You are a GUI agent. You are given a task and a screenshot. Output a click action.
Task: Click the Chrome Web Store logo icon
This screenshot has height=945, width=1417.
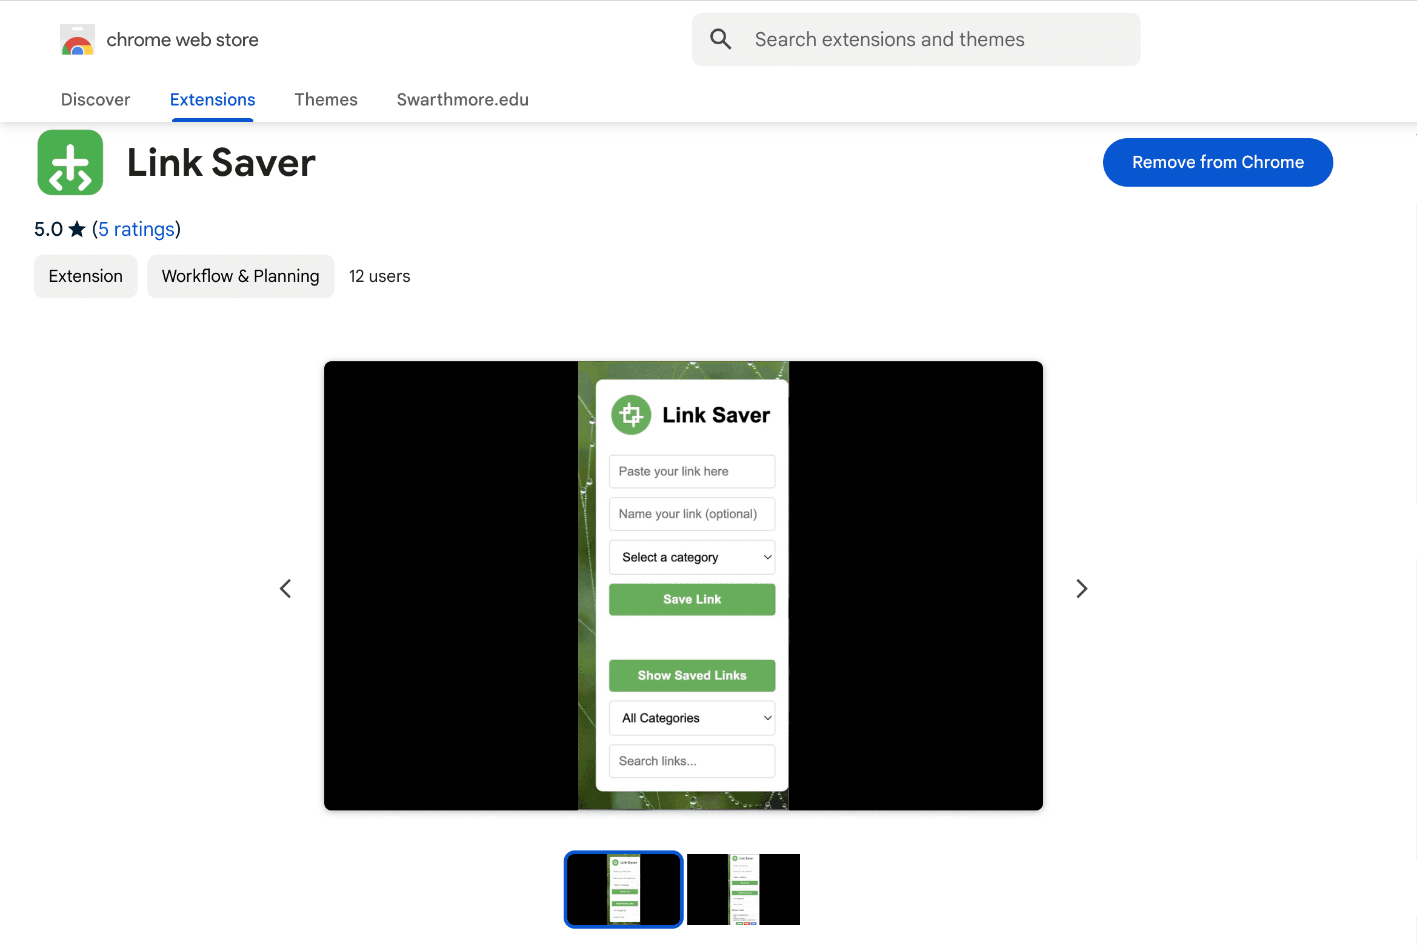point(78,39)
